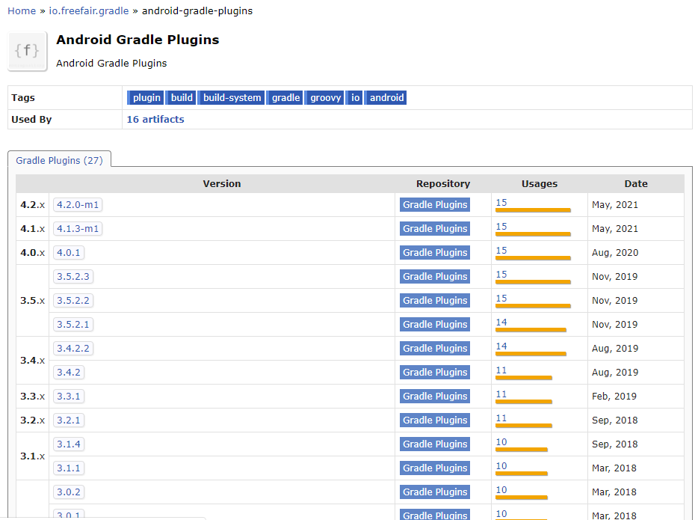Open usages count 10 for 3.1.1
Screen dimensions: 698x520
[501, 466]
